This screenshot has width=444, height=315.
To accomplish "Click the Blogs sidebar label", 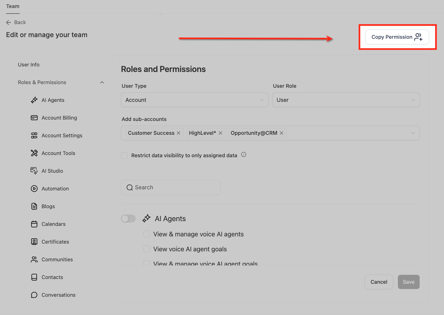I will click(48, 206).
